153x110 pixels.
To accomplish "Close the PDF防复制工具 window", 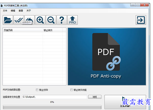I will click(145, 5).
